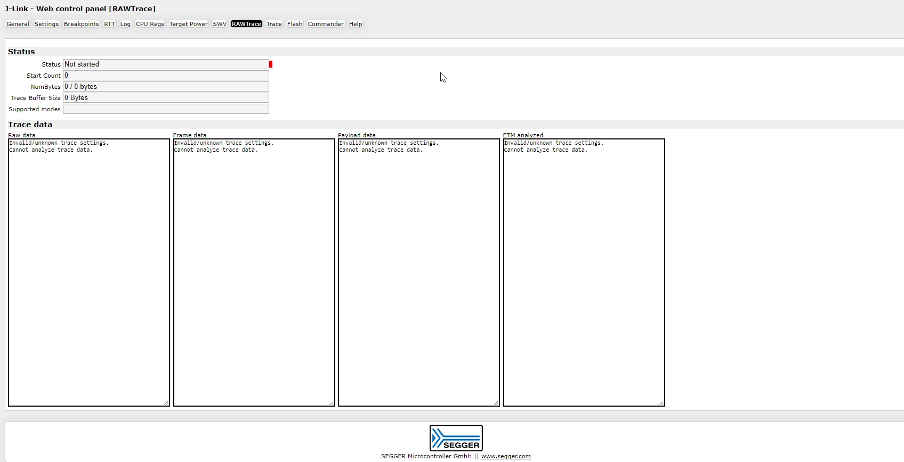This screenshot has width=904, height=462.
Task: Click inside the ETM analyzed text area
Action: 584,273
